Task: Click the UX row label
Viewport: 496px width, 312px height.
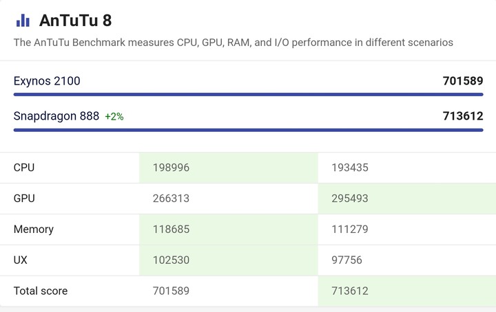Action: coord(21,260)
